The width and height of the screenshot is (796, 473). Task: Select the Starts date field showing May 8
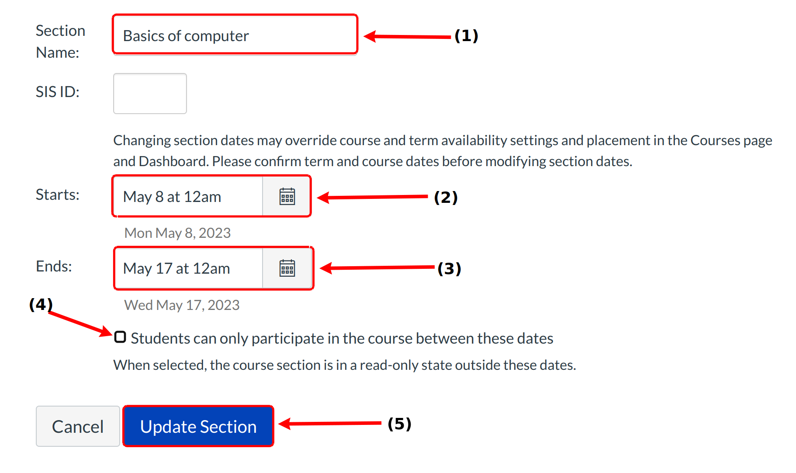[188, 197]
